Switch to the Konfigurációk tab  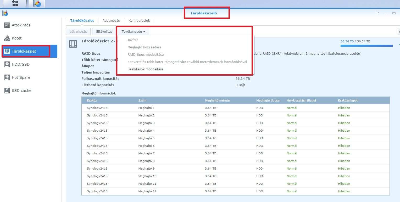(x=139, y=21)
